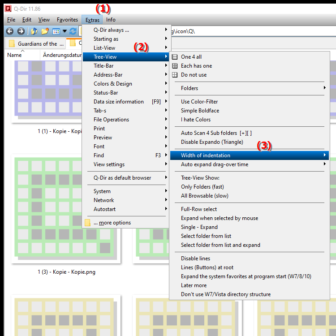The height and width of the screenshot is (336, 336).
Task: Open the View menu
Action: 44,20
